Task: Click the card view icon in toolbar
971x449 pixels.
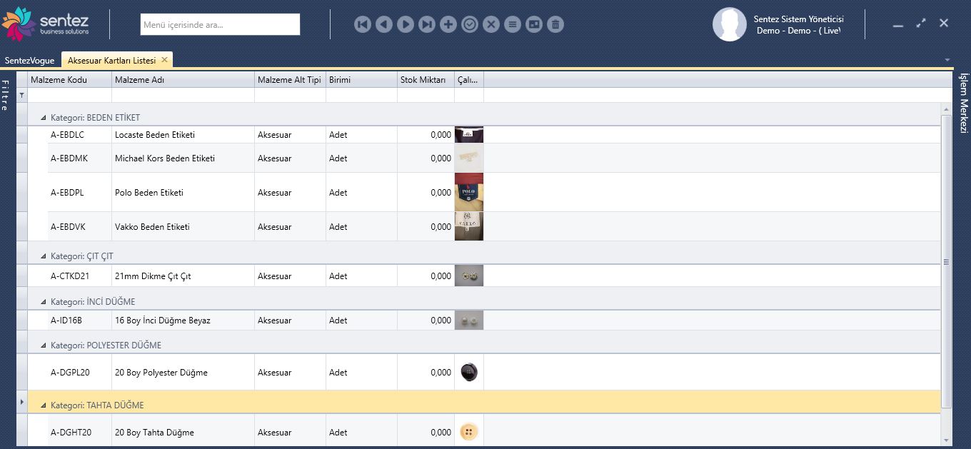Action: pyautogui.click(x=533, y=25)
